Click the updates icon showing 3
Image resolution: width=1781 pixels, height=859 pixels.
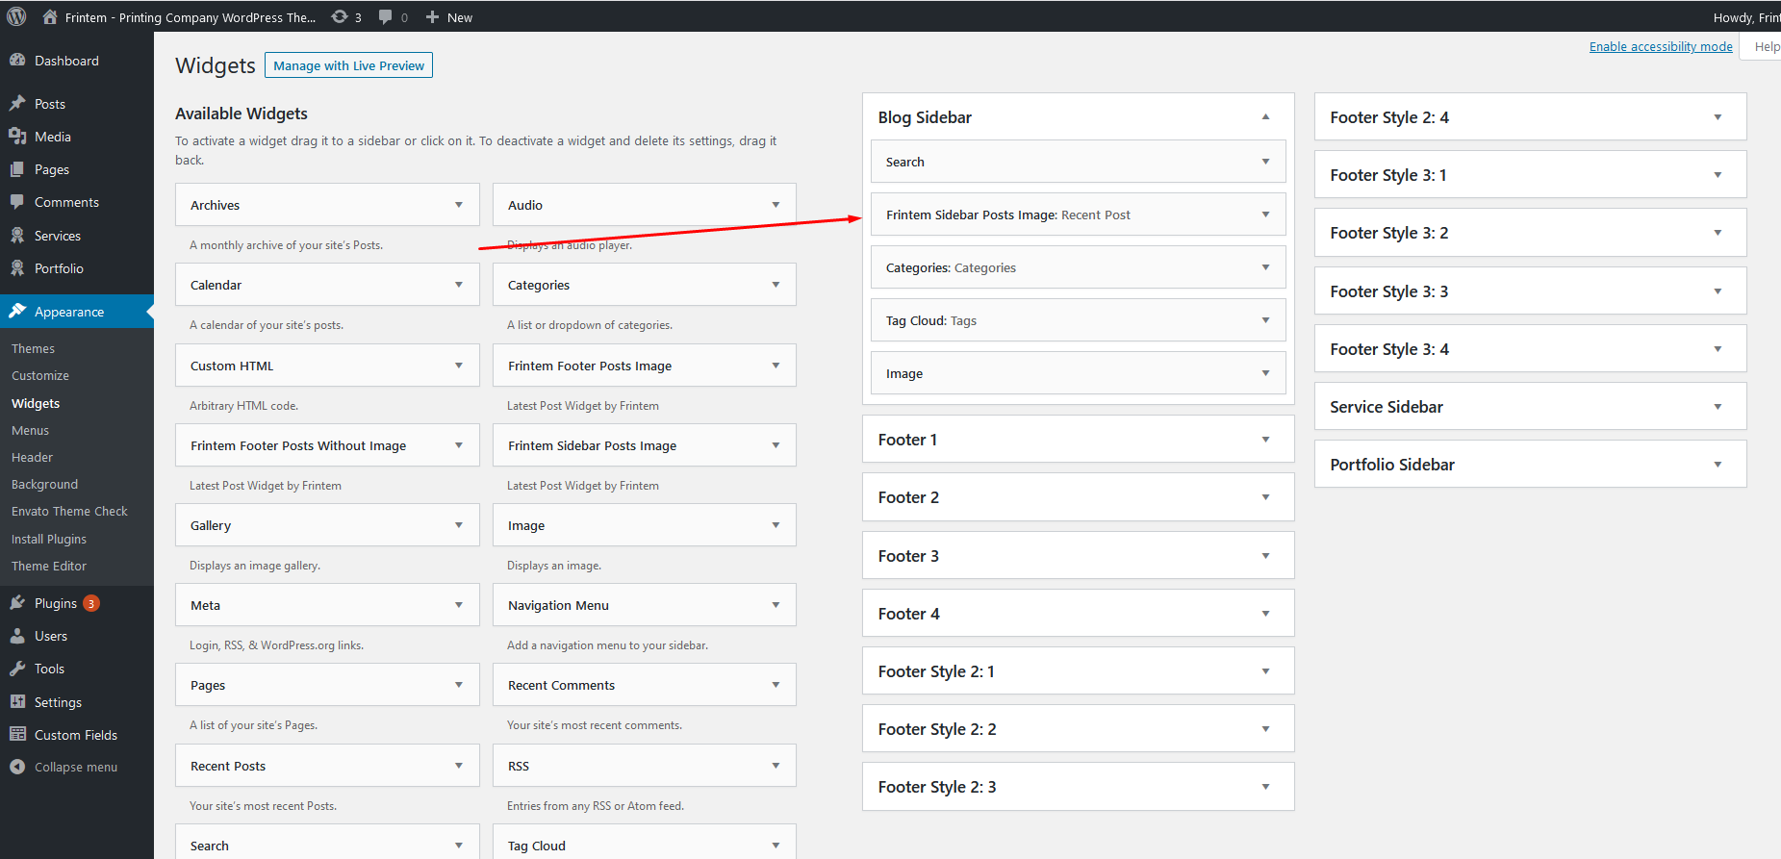click(340, 16)
